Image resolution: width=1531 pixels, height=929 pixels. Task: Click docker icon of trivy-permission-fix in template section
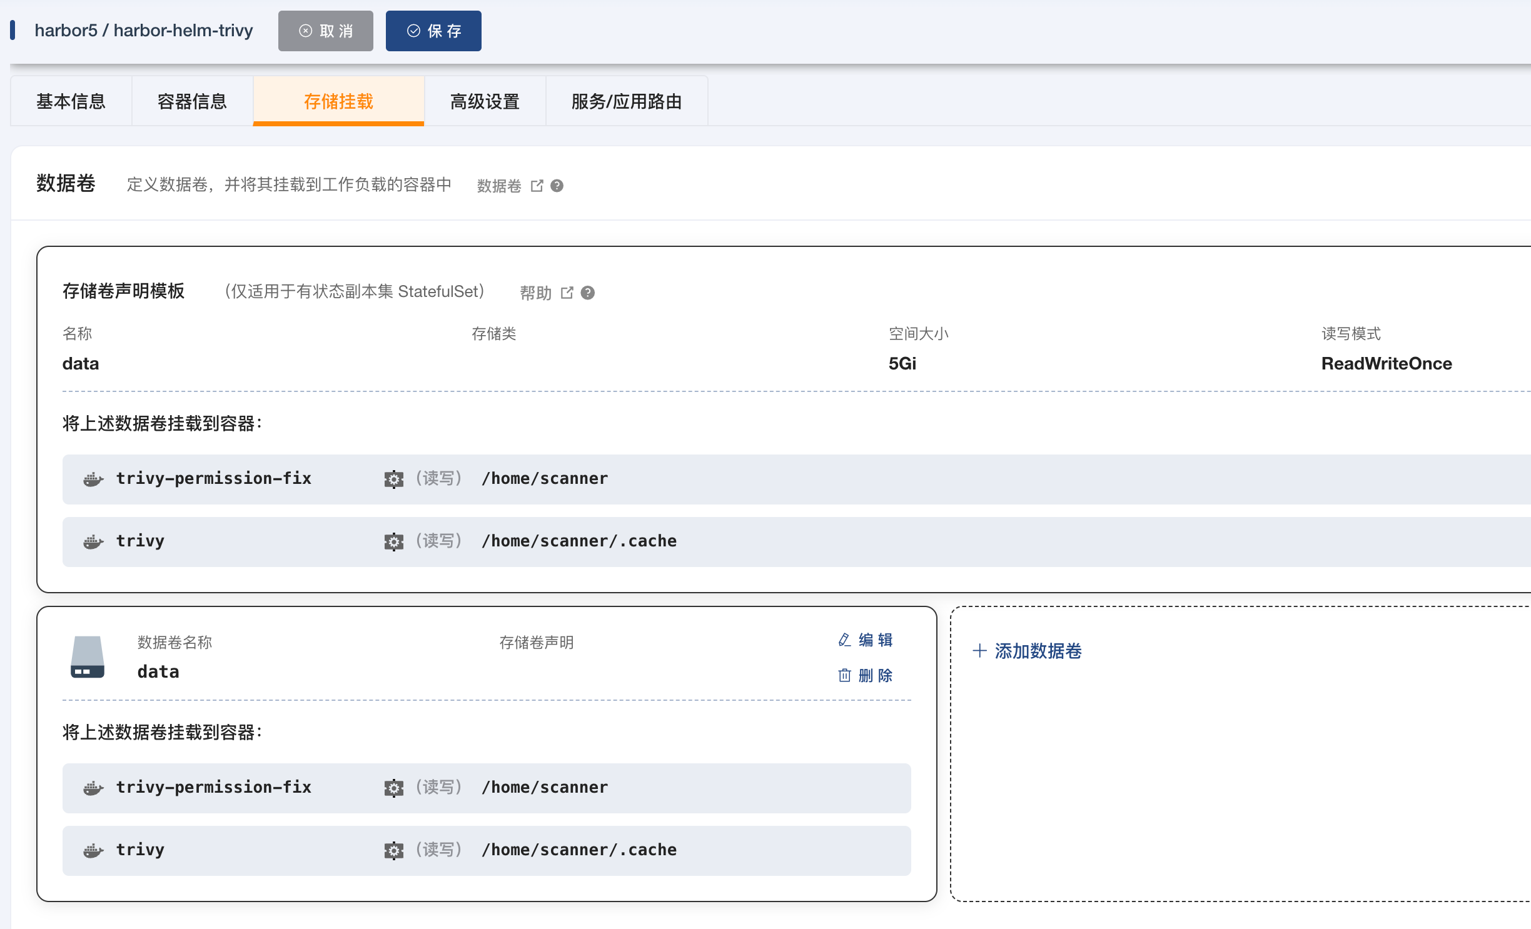point(93,480)
